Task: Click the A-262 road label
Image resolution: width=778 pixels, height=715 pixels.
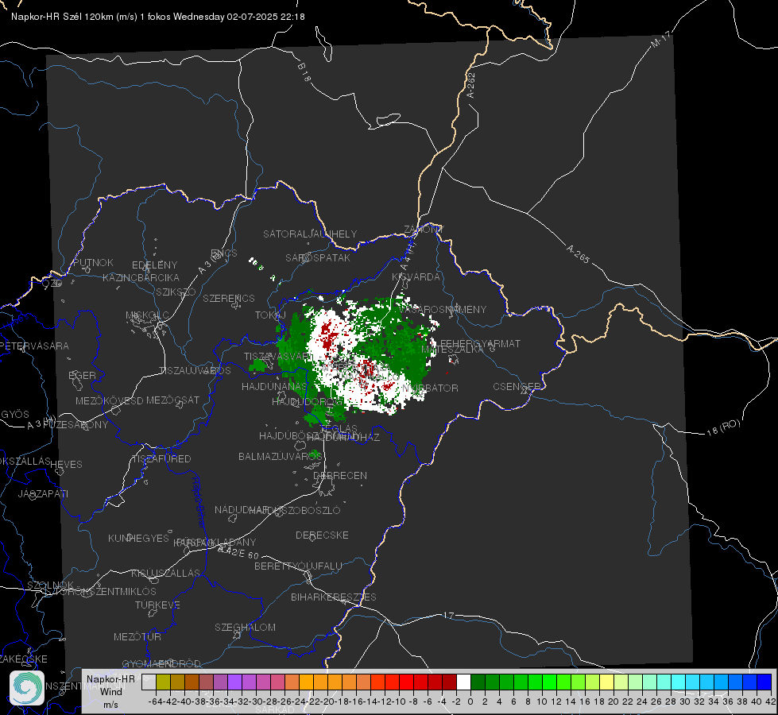Action: point(471,85)
